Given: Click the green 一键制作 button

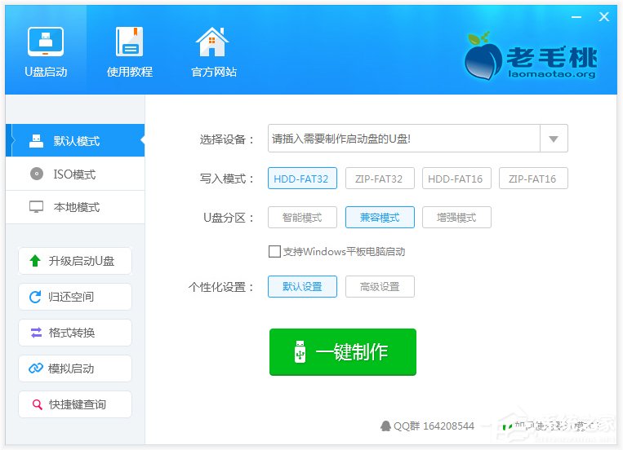Looking at the screenshot, I should click(342, 352).
